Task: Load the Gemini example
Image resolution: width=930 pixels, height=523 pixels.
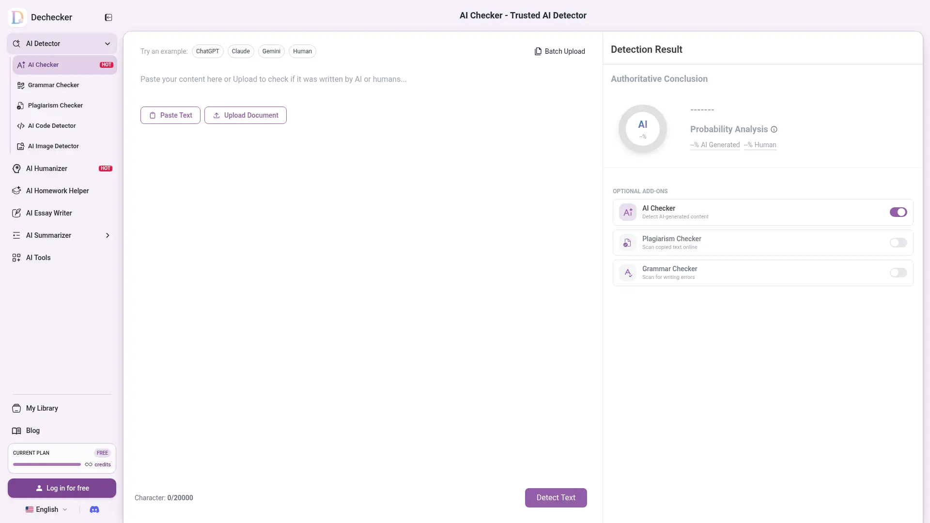Action: point(271,51)
